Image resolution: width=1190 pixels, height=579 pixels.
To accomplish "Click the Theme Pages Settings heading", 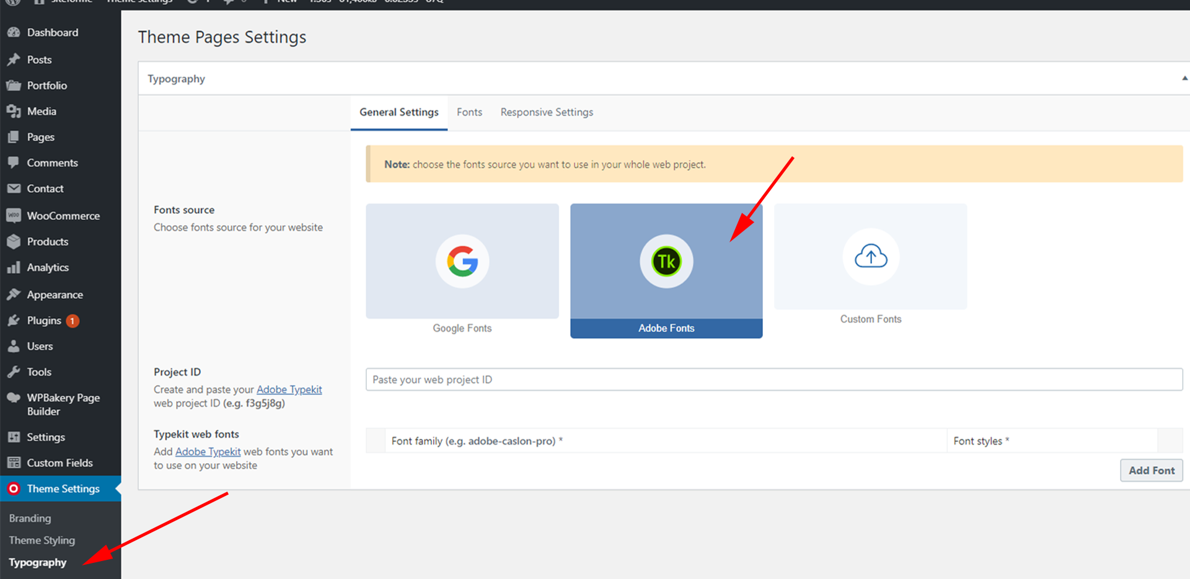I will [222, 37].
